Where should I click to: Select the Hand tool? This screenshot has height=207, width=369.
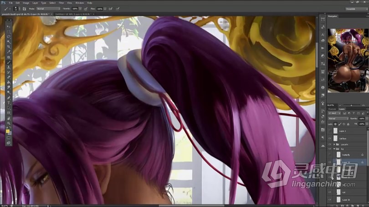pos(9,118)
